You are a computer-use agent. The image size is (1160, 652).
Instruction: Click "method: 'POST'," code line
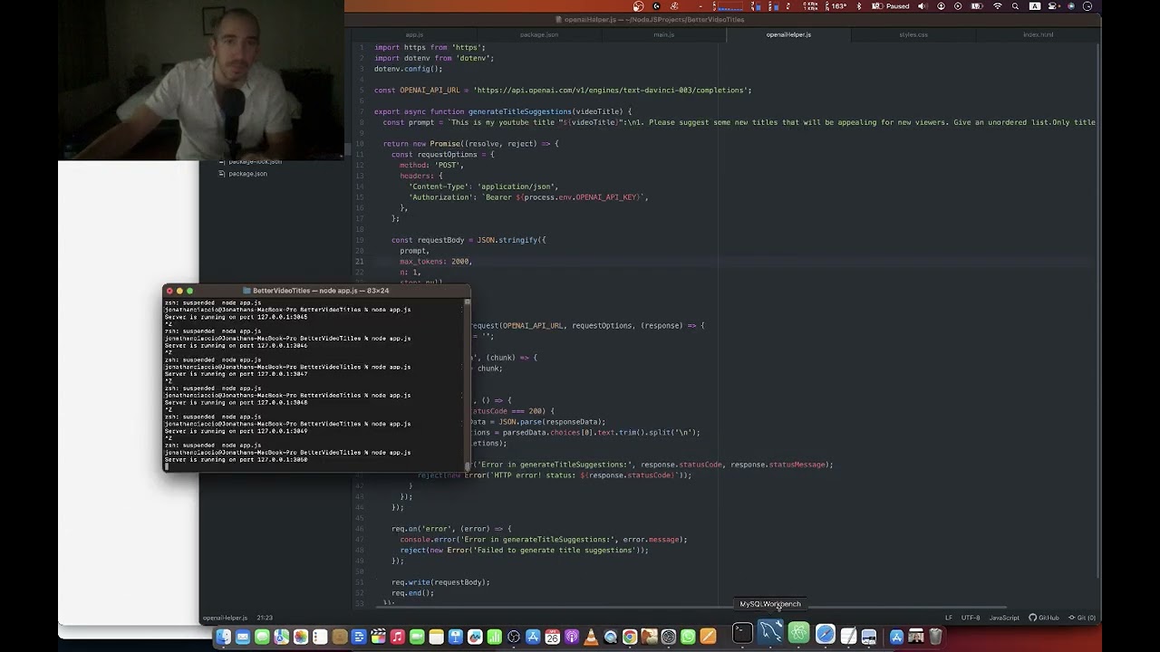[x=431, y=166]
